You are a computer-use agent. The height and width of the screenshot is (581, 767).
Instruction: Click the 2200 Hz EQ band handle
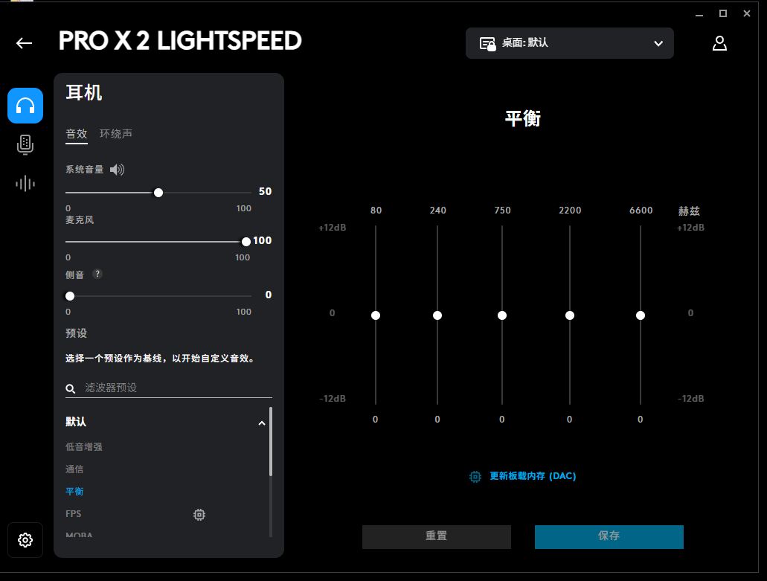570,315
